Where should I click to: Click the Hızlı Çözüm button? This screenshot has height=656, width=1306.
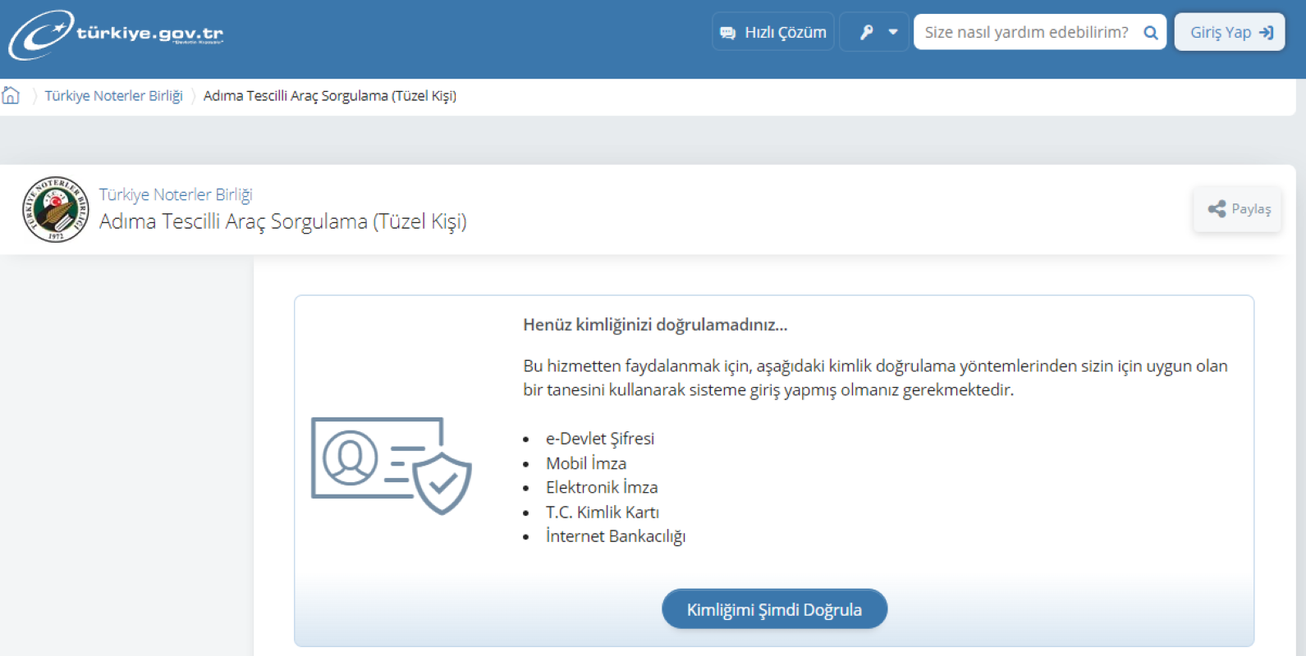[773, 32]
